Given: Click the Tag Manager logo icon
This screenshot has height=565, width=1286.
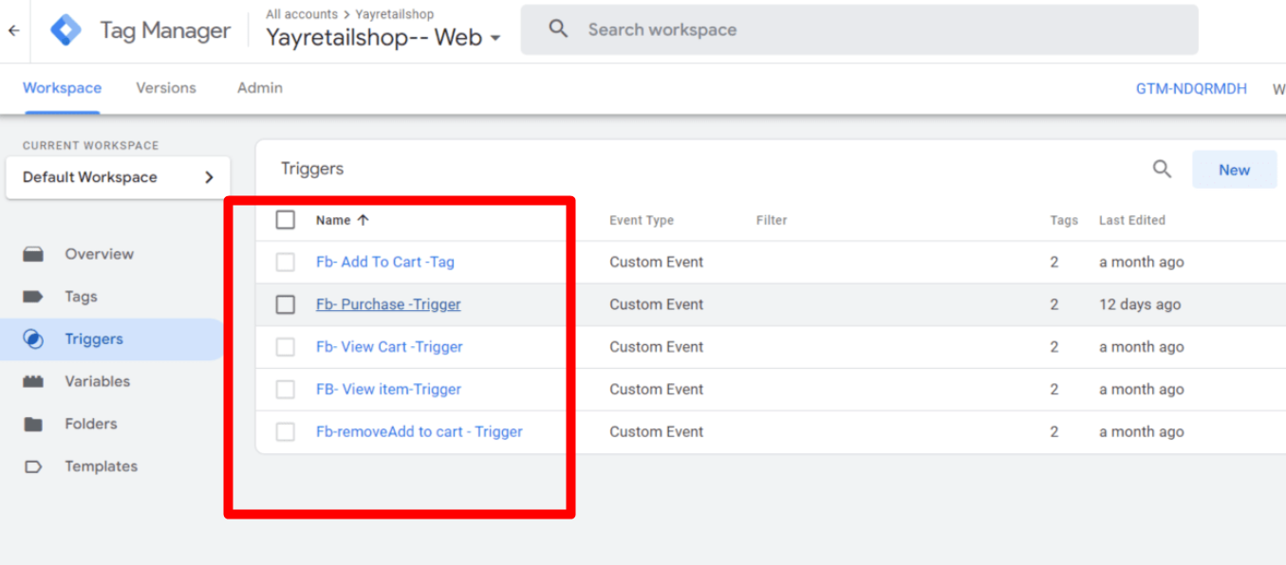Looking at the screenshot, I should pos(65,30).
